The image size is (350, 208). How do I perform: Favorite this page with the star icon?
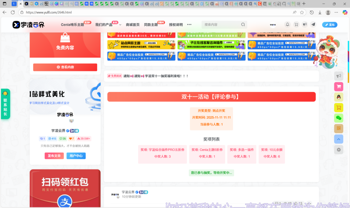(302, 12)
